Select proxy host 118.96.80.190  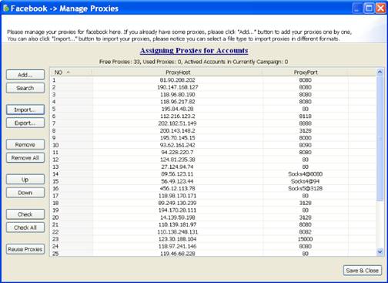pos(177,94)
